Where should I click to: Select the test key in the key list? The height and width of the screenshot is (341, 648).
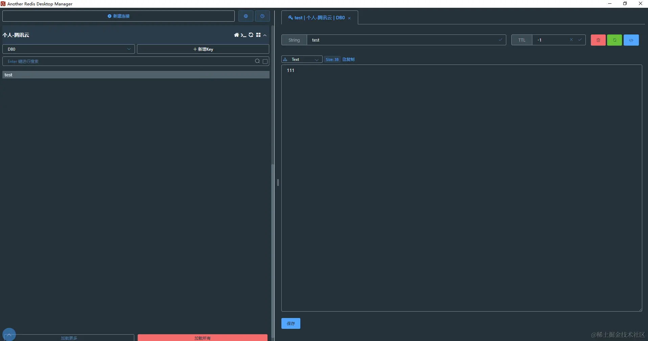tap(136, 75)
